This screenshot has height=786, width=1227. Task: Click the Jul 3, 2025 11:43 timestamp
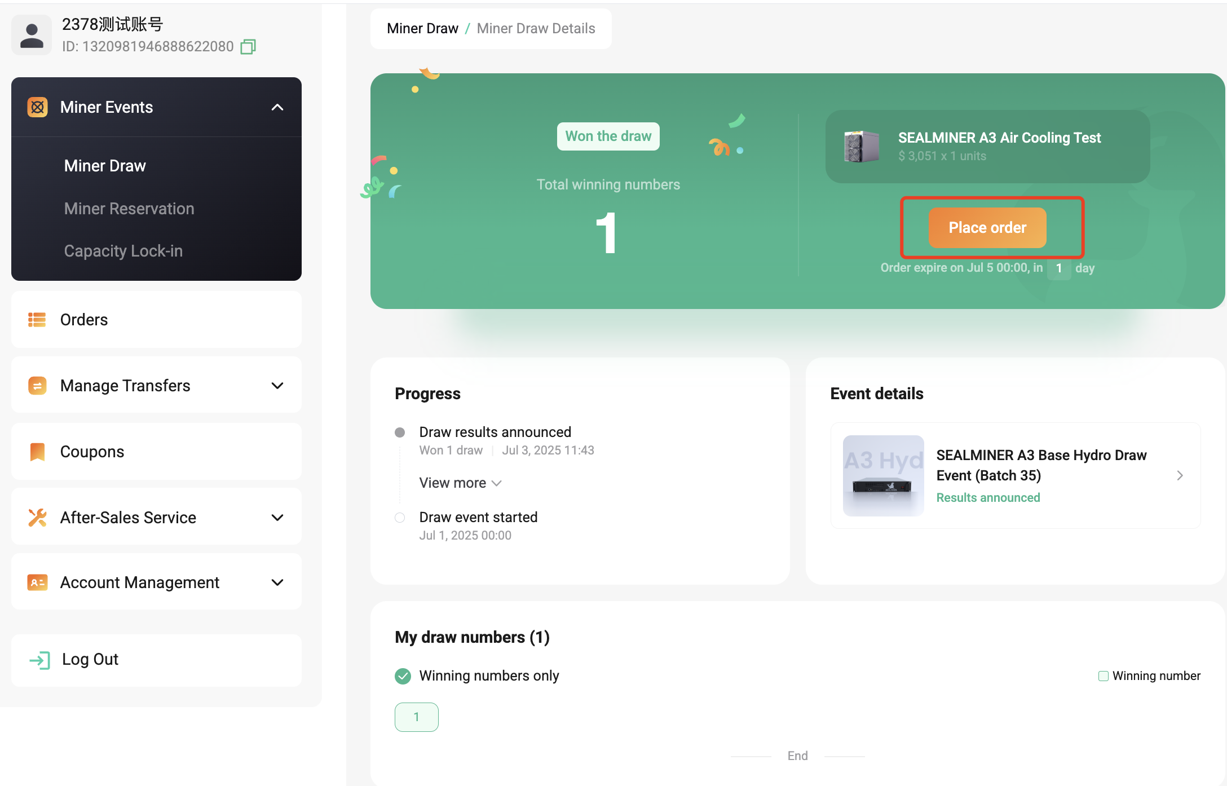tap(548, 451)
